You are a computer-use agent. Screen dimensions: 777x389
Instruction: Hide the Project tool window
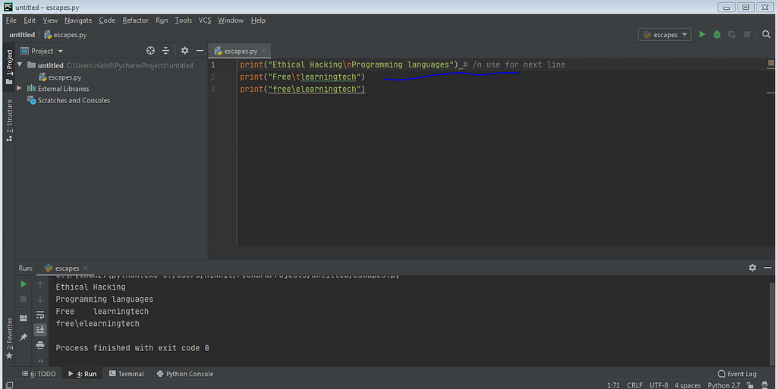[200, 51]
